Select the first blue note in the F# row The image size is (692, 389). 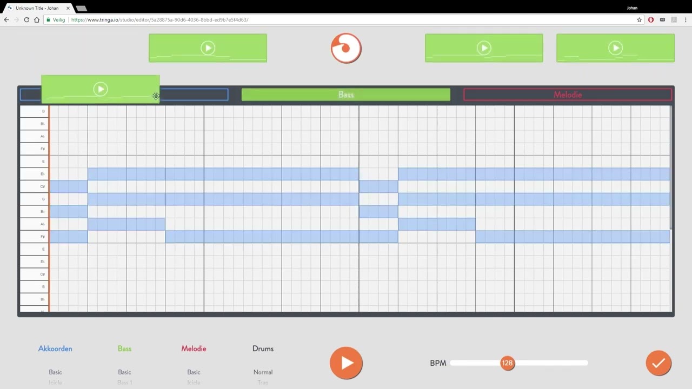point(69,236)
